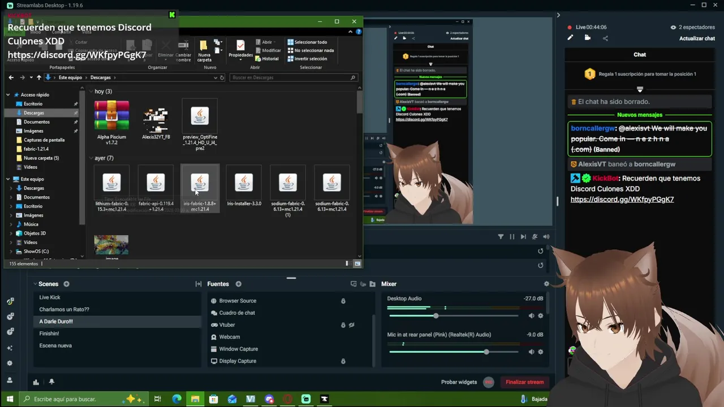
Task: Mute event sounds speaker icon
Action: point(546,237)
